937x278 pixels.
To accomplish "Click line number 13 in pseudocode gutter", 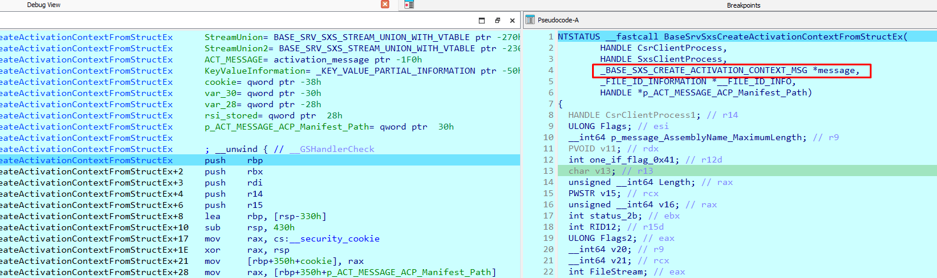I will click(548, 171).
